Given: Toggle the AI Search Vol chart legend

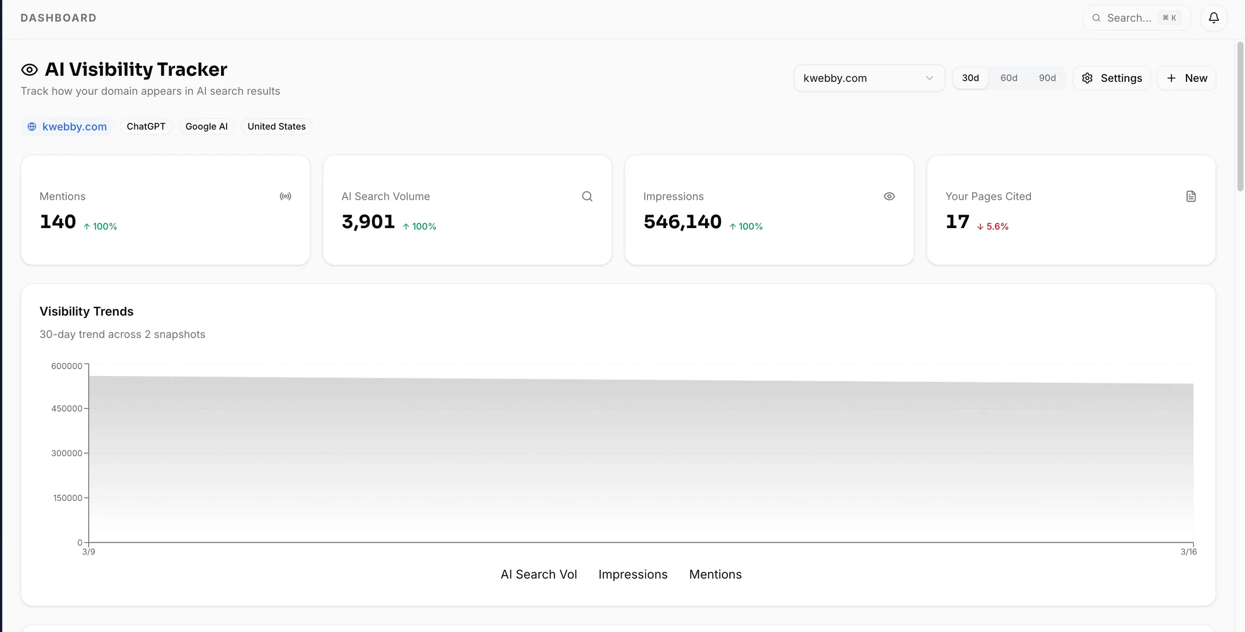Looking at the screenshot, I should [x=538, y=574].
